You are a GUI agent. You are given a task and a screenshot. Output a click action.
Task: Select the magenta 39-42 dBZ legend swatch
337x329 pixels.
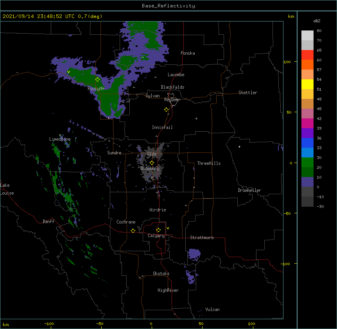click(307, 123)
